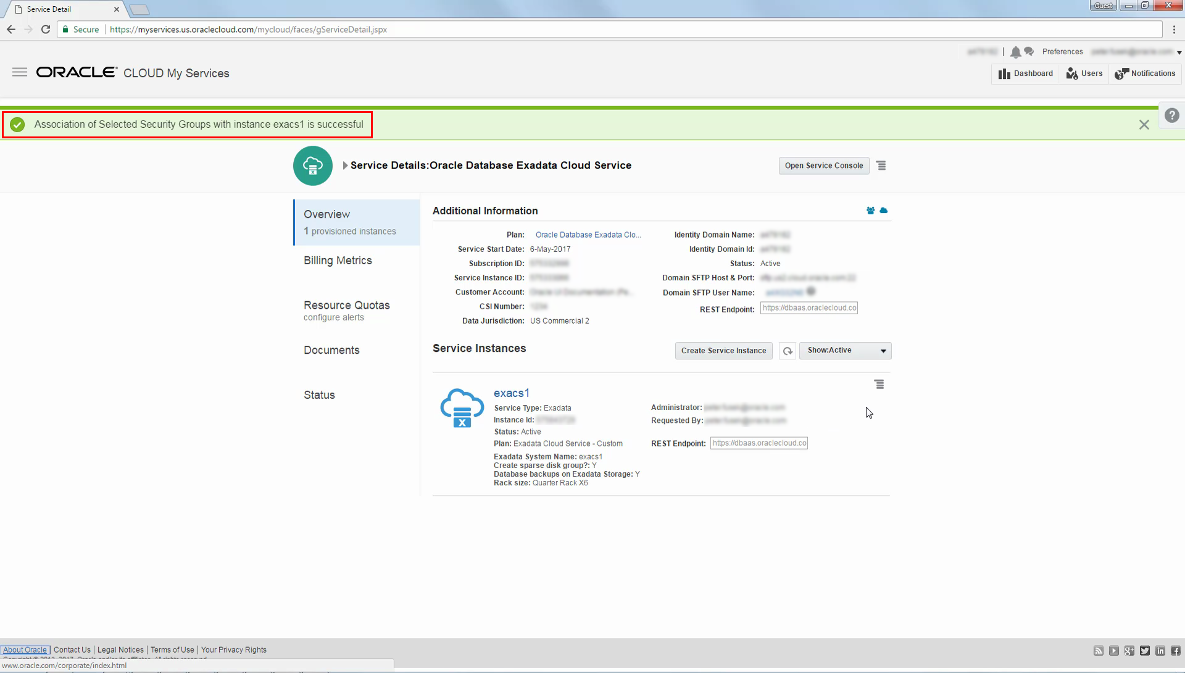
Task: Open the Chrome three-dot menu
Action: coord(1174,29)
